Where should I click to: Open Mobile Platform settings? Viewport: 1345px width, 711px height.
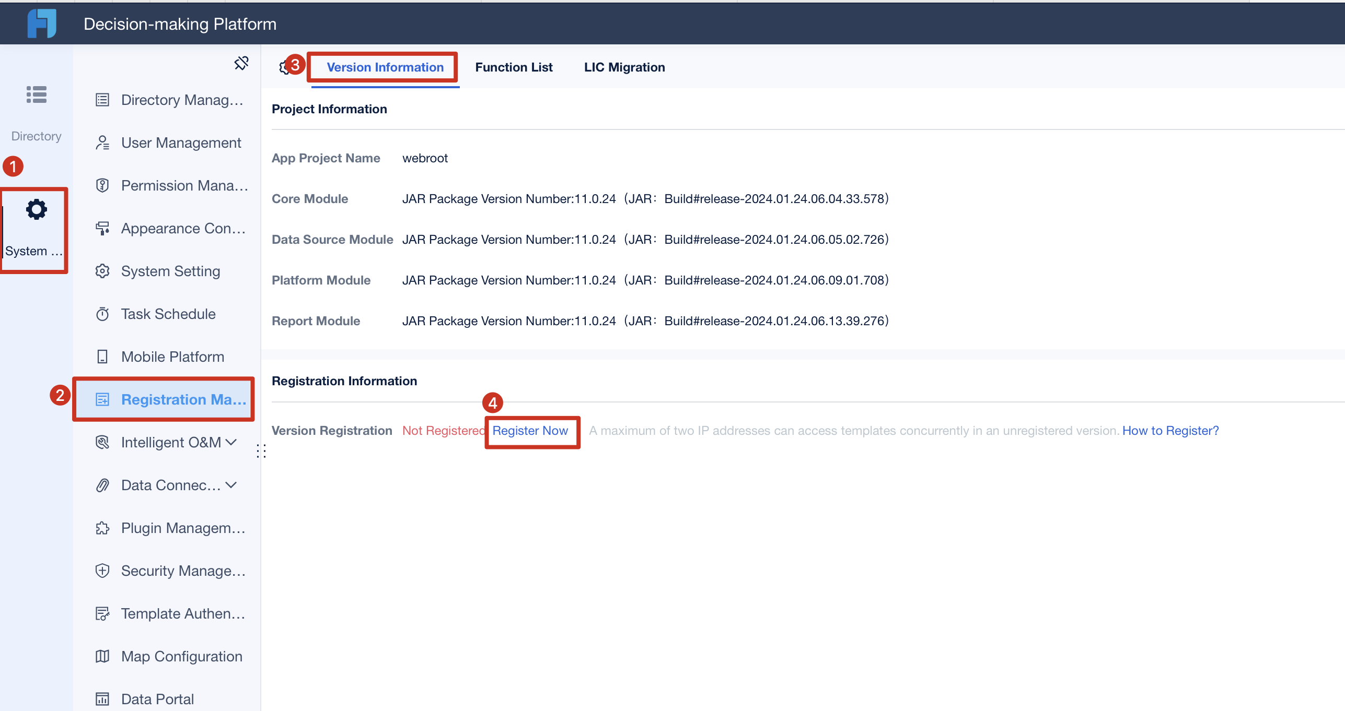pos(172,356)
